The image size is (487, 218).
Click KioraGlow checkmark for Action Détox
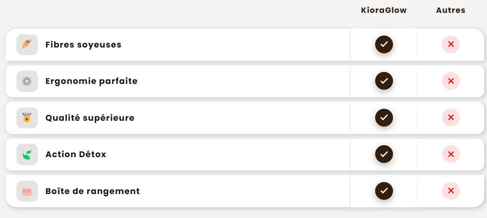point(384,155)
